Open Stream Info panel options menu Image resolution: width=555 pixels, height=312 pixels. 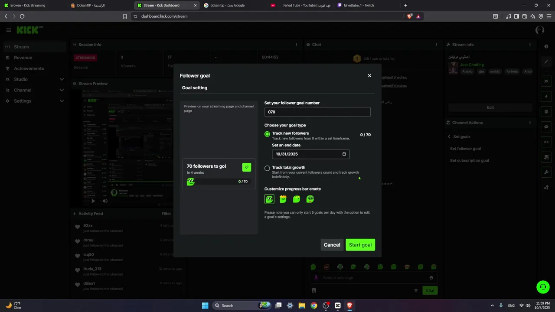click(x=529, y=45)
